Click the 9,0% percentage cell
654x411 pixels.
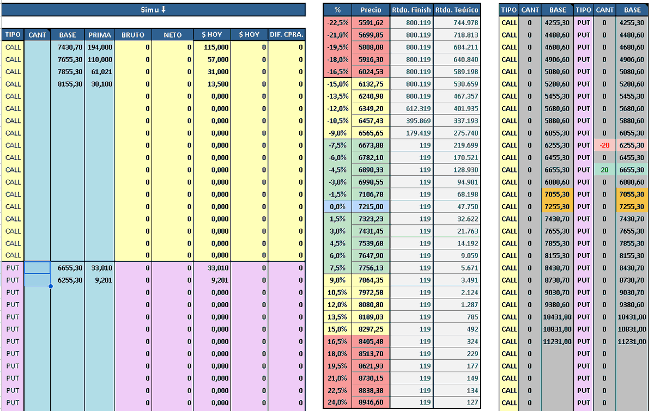(337, 280)
